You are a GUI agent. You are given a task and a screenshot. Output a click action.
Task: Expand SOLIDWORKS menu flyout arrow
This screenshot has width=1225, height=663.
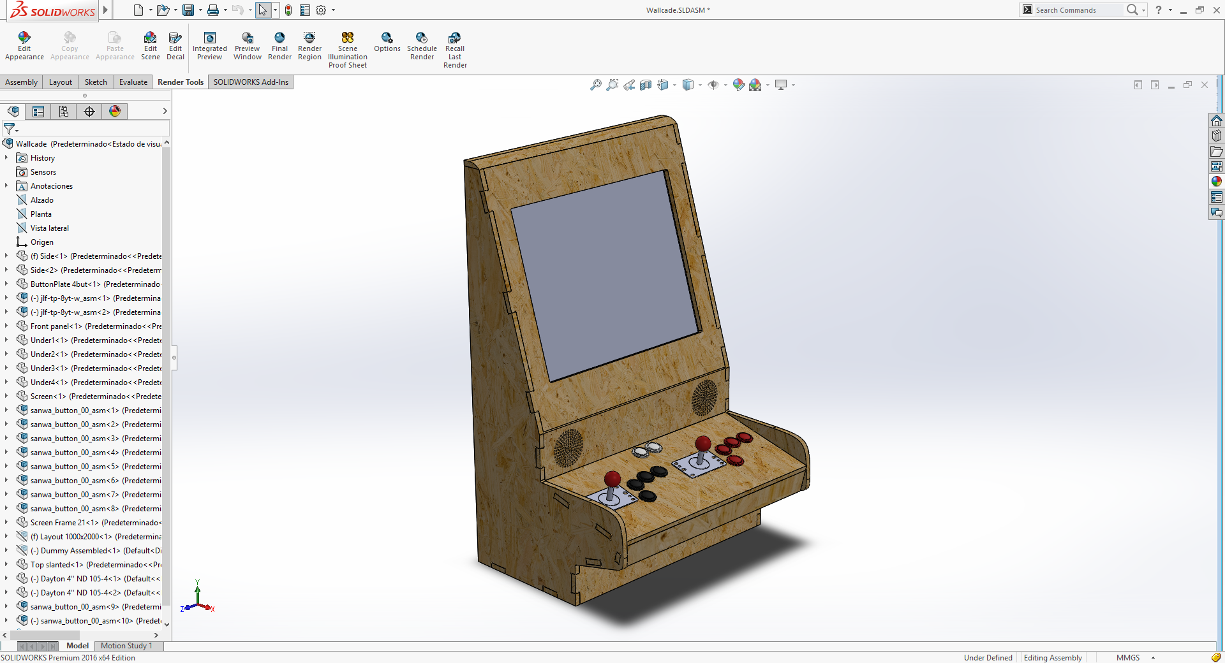coord(106,10)
